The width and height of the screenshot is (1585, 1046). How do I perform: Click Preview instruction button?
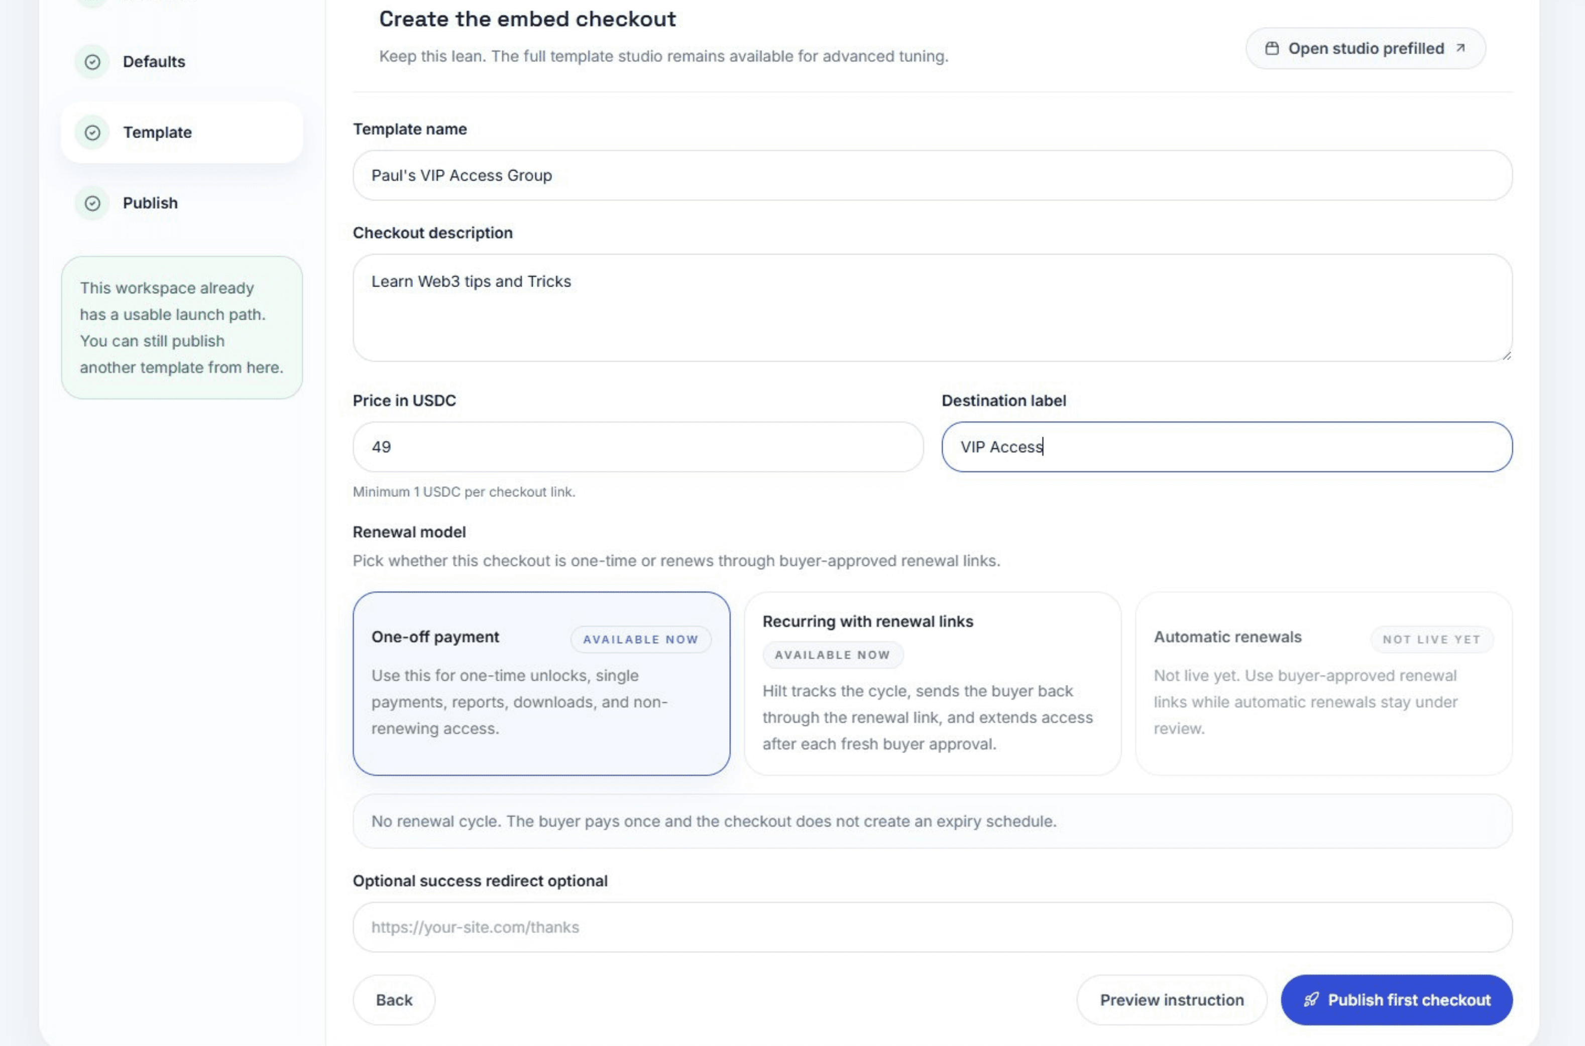tap(1172, 1000)
